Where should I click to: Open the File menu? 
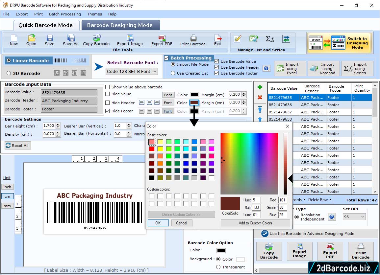6,14
